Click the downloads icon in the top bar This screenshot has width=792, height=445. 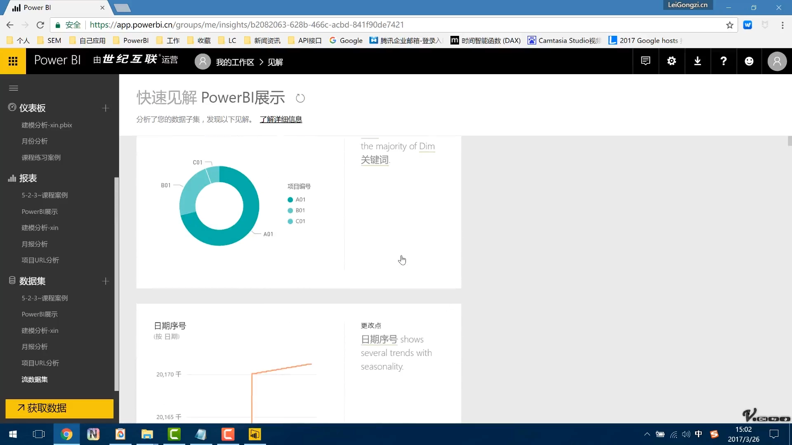(697, 61)
